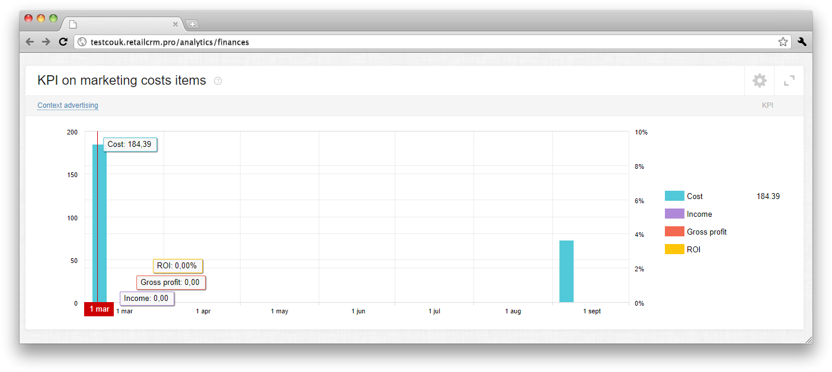Click the 10% right axis label
Screen dimensions: 832x372
tap(641, 132)
